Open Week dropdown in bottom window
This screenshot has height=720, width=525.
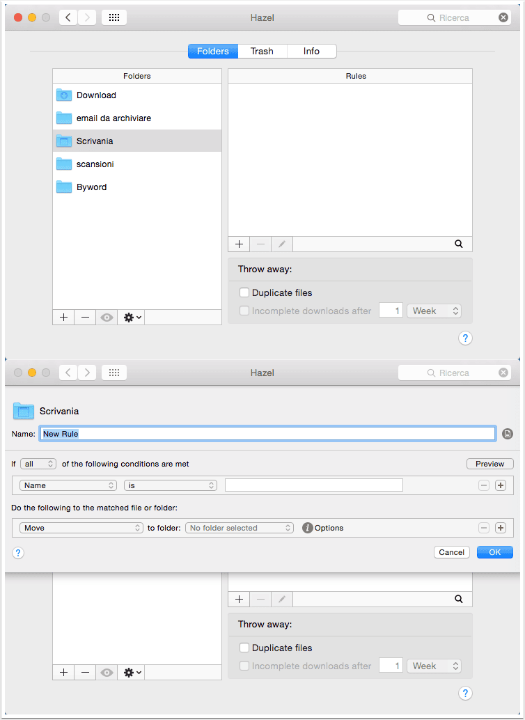point(434,666)
